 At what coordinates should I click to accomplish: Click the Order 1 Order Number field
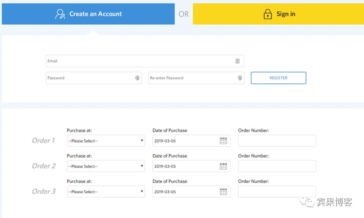pyautogui.click(x=277, y=141)
